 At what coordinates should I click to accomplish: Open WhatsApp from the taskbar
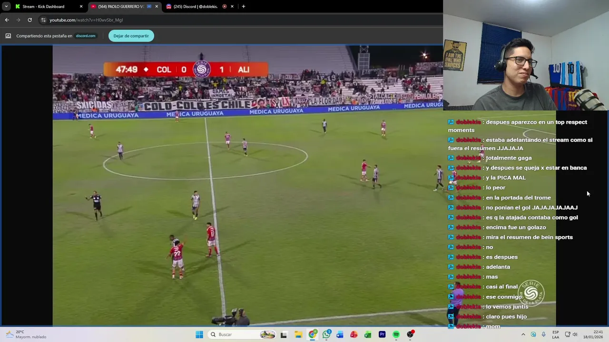[x=326, y=334]
